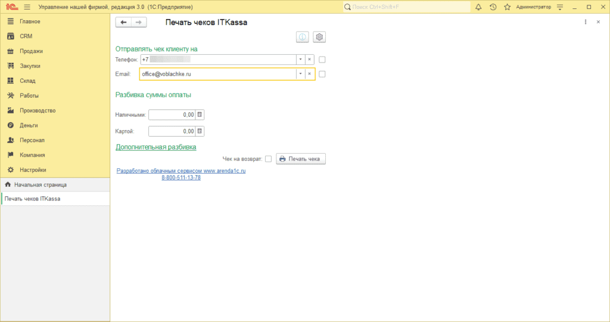The image size is (610, 322).
Task: Enable sending receipt to Email checkbox
Action: point(322,74)
